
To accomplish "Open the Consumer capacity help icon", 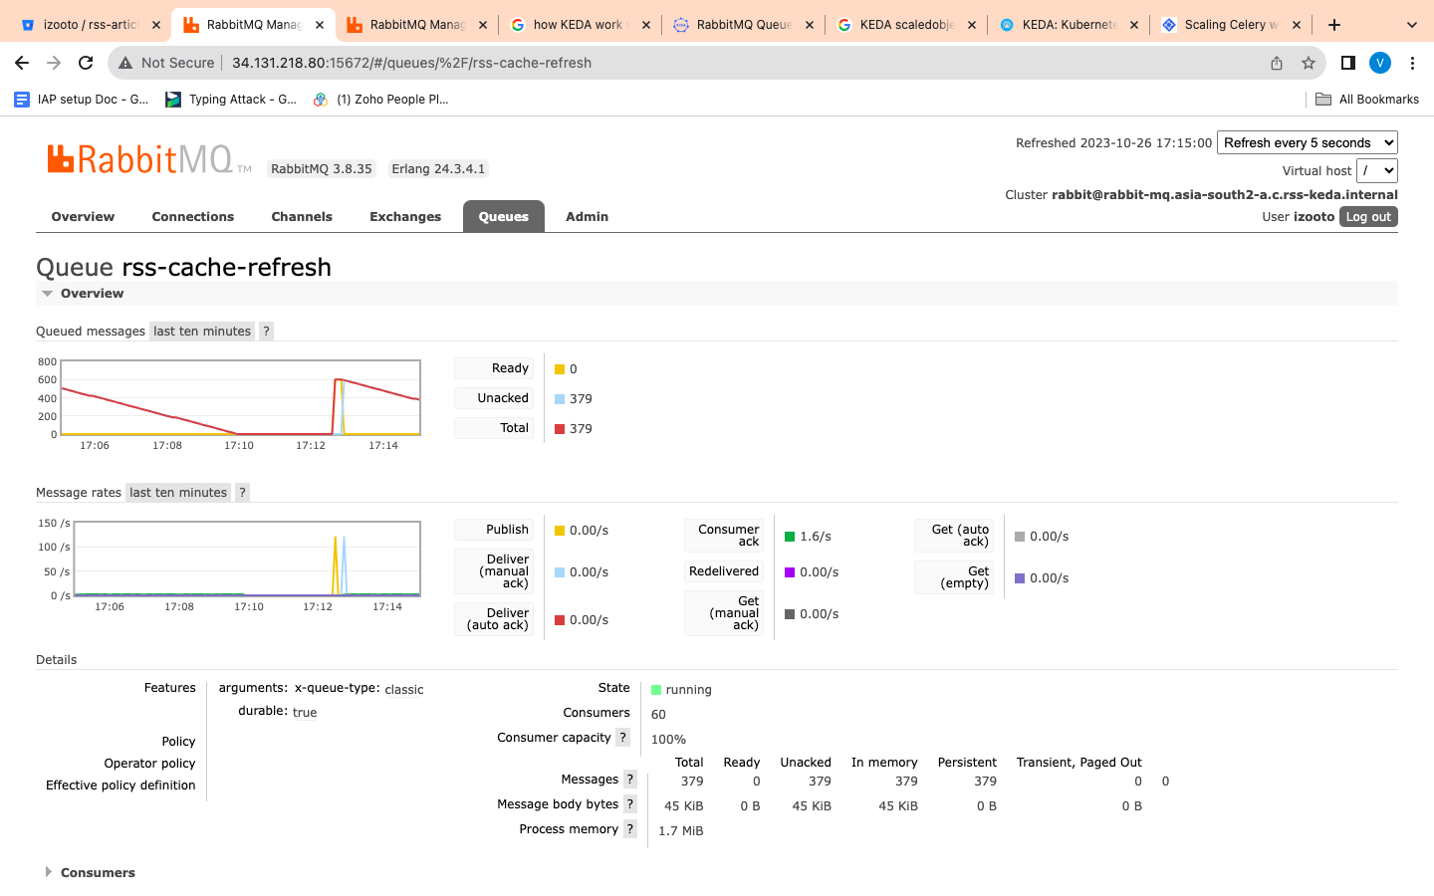I will coord(622,737).
